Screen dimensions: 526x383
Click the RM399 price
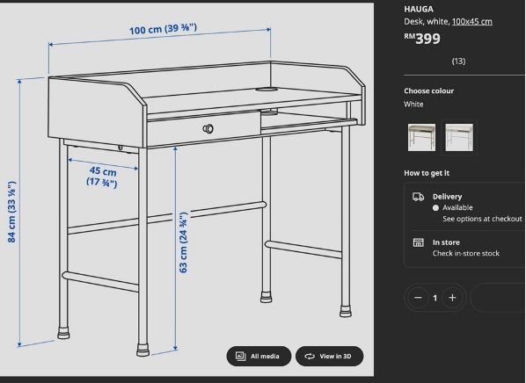coord(422,39)
